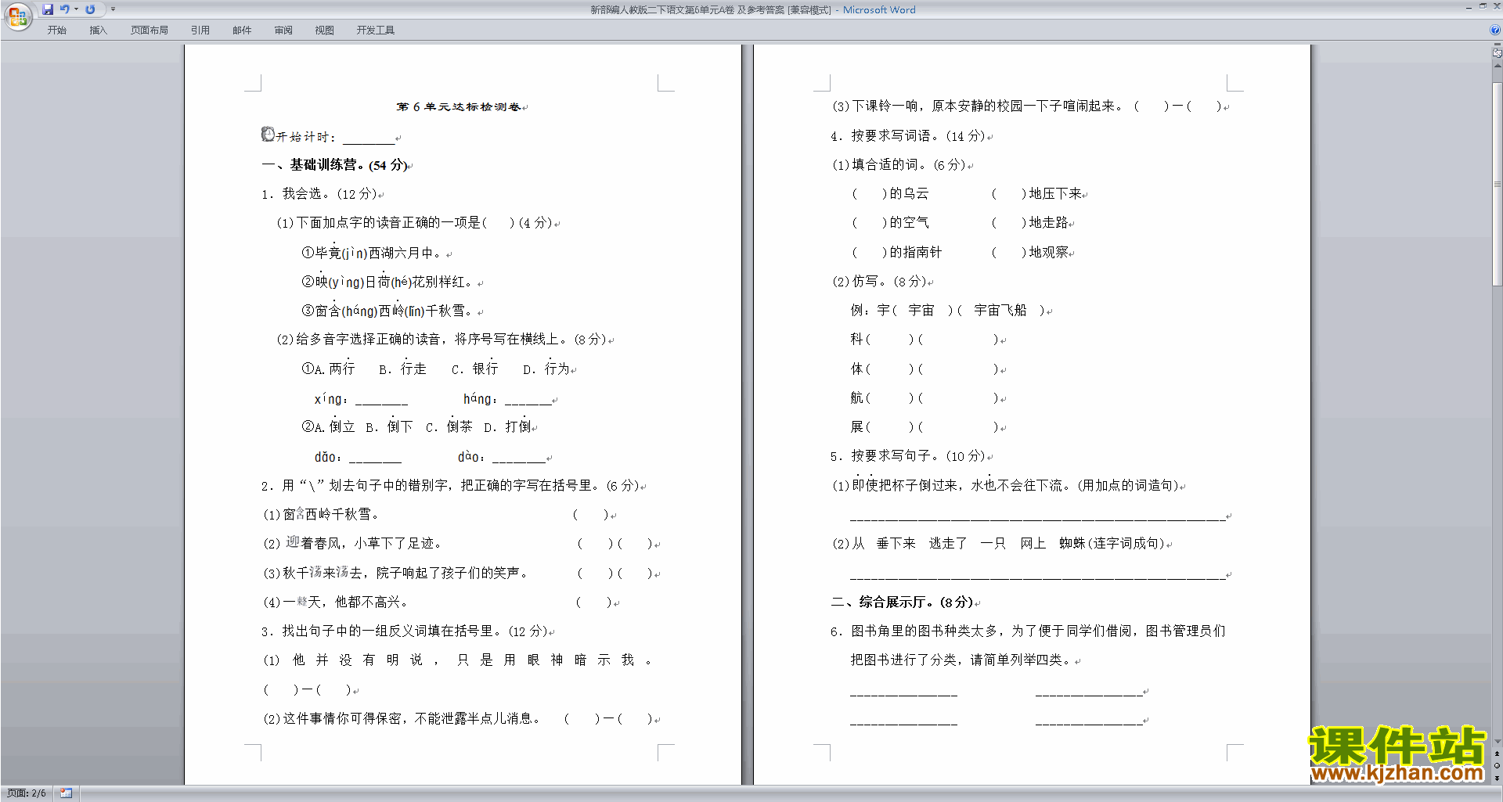Open the 开发工具 ribbon tab
The image size is (1503, 802).
[x=376, y=30]
